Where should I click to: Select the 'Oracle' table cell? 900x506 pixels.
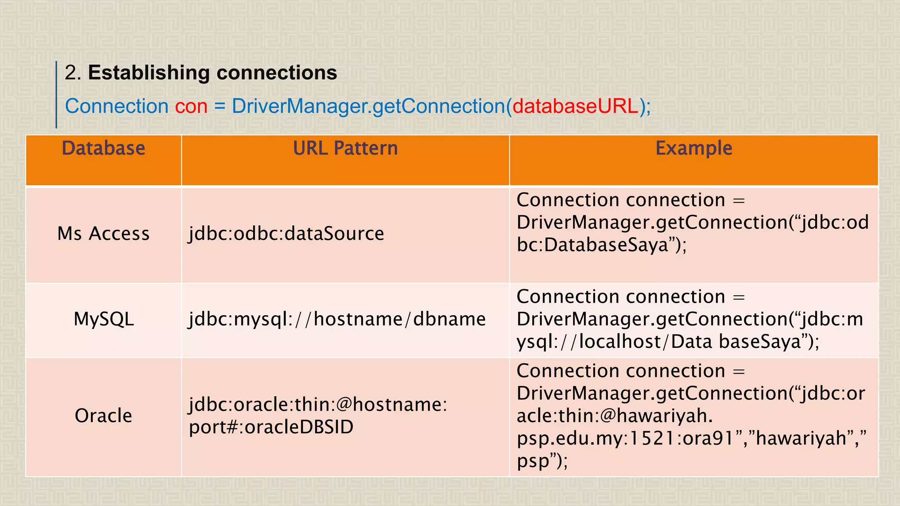(x=104, y=417)
